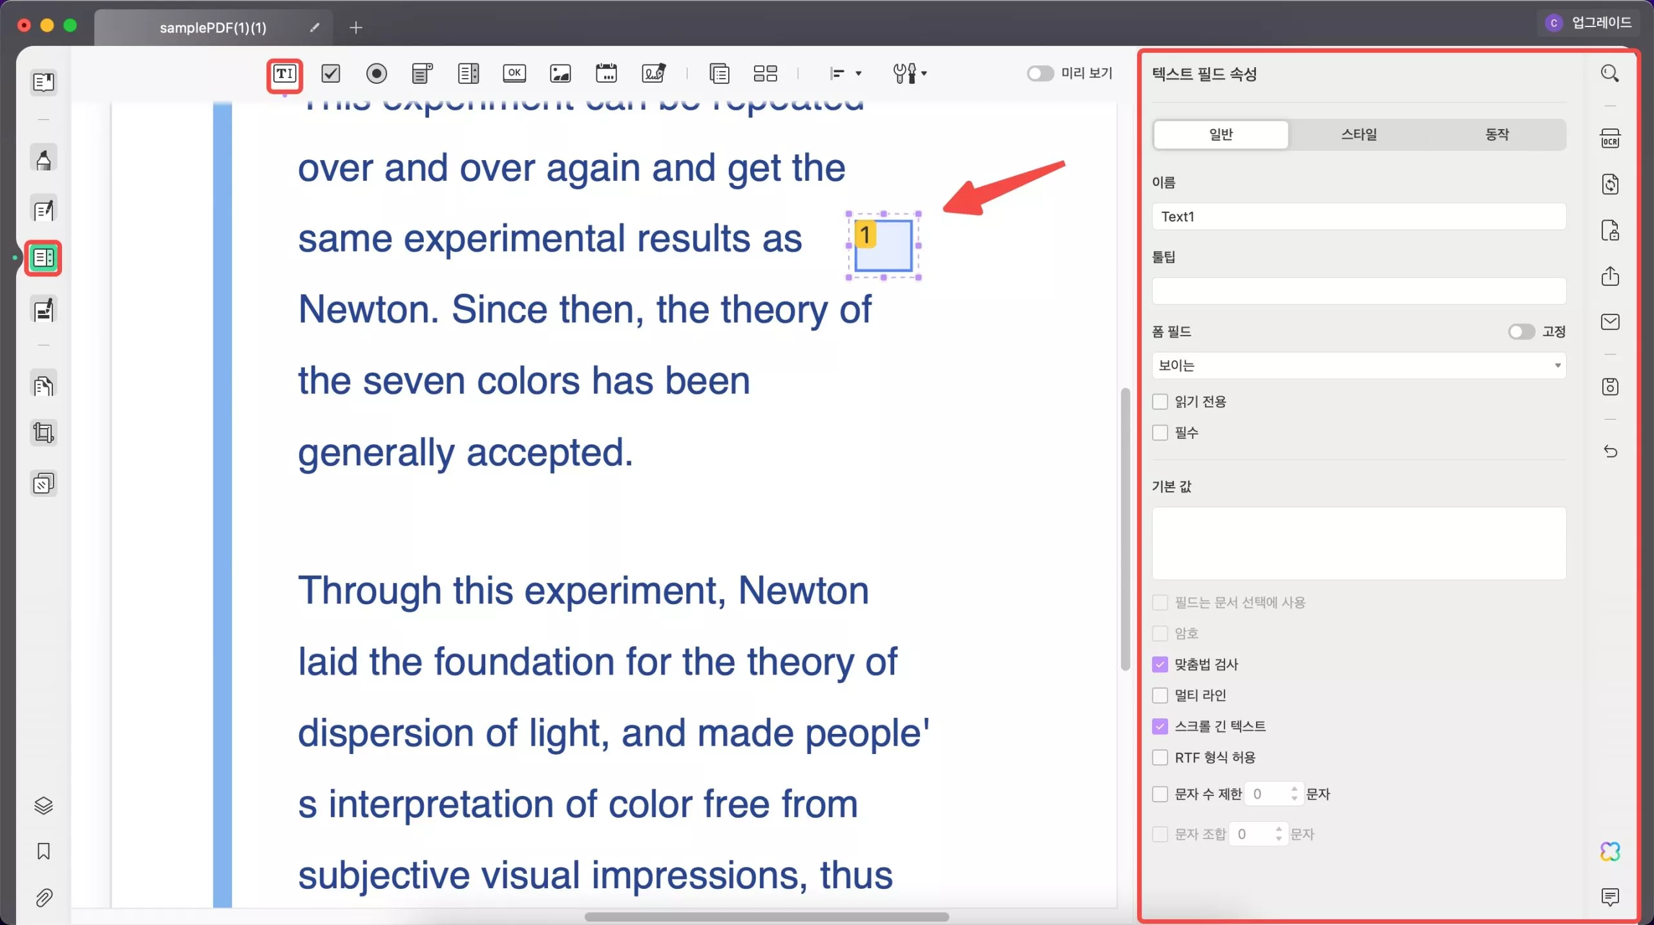Click the horizontal document scrollbar
The width and height of the screenshot is (1654, 925).
pyautogui.click(x=766, y=917)
